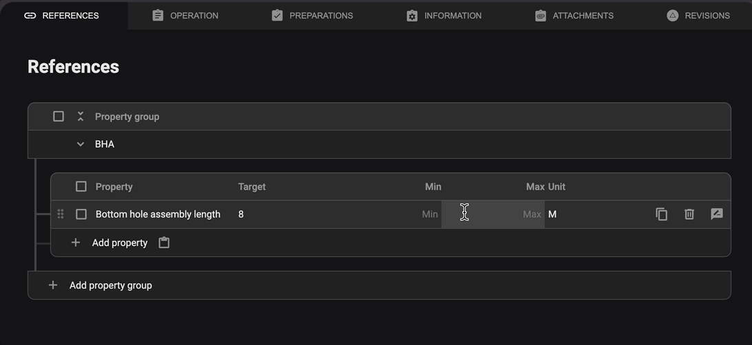This screenshot has height=345, width=752.
Task: Delete the Bottom hole assembly length row
Action: [x=689, y=214]
